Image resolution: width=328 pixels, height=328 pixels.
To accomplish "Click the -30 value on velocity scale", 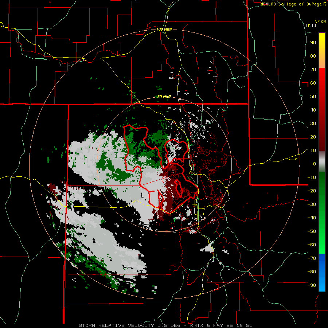I will point(312,204).
